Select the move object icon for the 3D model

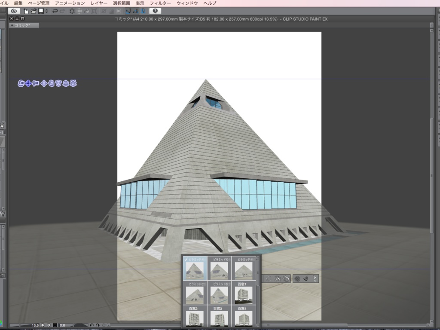pyautogui.click(x=44, y=84)
